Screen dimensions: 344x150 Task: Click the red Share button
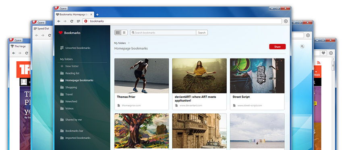point(277,47)
